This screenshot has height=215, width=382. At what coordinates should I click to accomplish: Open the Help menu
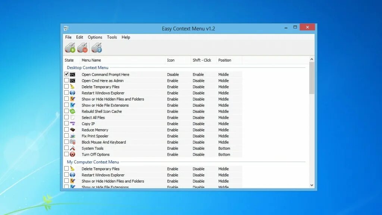point(126,37)
